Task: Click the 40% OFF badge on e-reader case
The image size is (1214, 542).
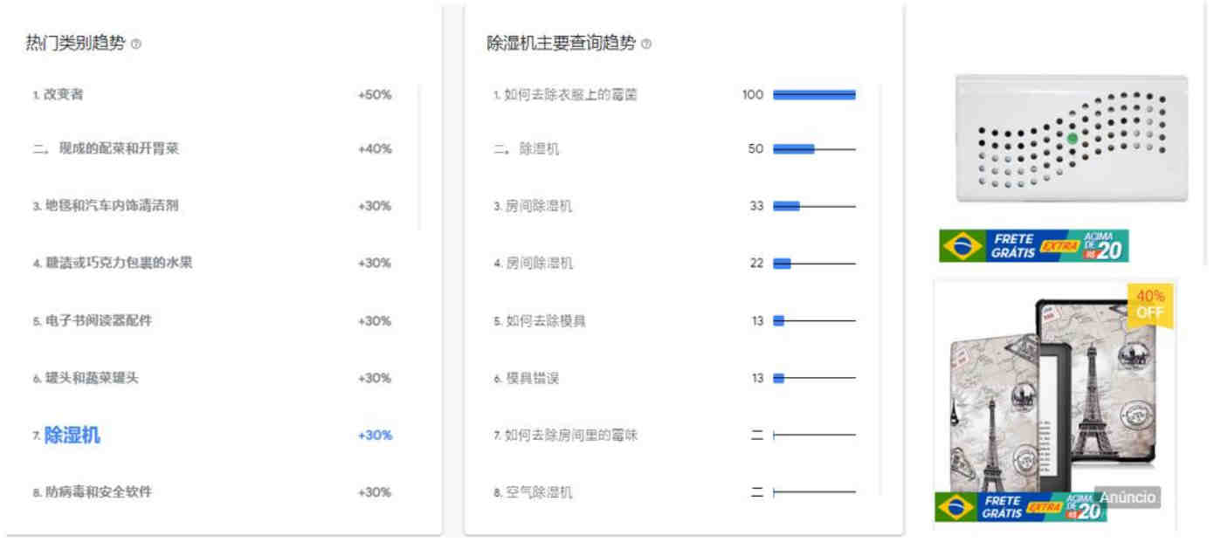Action: coord(1150,305)
